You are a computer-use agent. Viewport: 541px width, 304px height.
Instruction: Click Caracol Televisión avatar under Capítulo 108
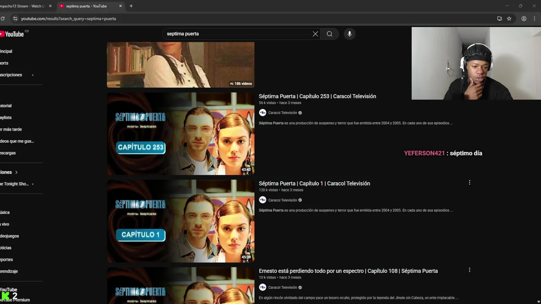tap(262, 288)
